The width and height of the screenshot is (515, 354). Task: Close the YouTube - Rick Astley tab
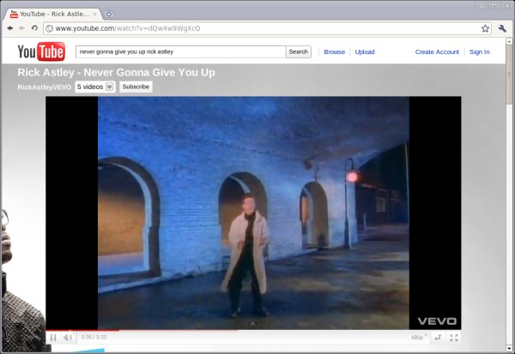95,14
